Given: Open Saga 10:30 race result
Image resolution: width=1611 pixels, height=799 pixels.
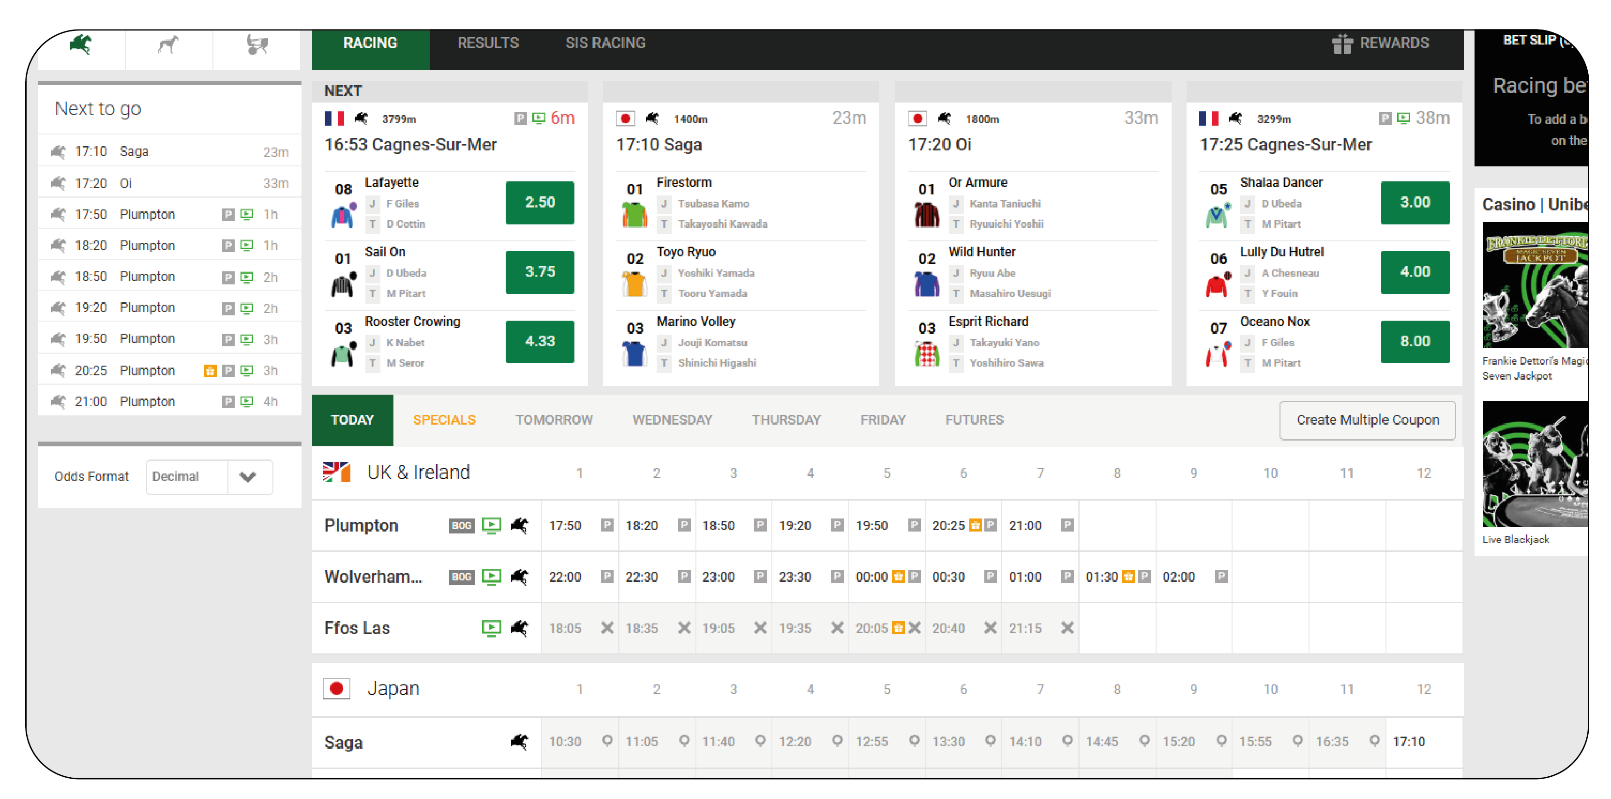Looking at the screenshot, I should pos(580,741).
